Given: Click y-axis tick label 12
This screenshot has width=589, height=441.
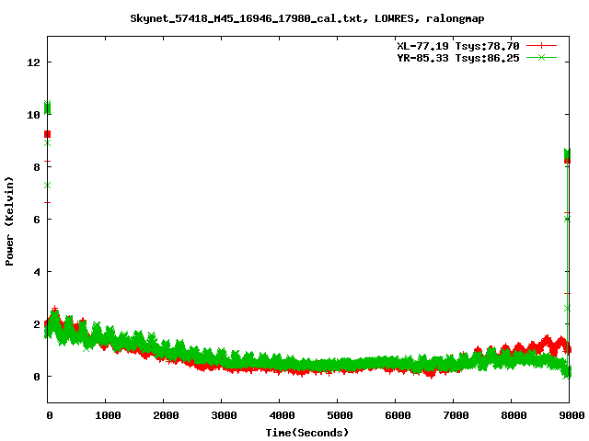Looking at the screenshot, I should (33, 62).
